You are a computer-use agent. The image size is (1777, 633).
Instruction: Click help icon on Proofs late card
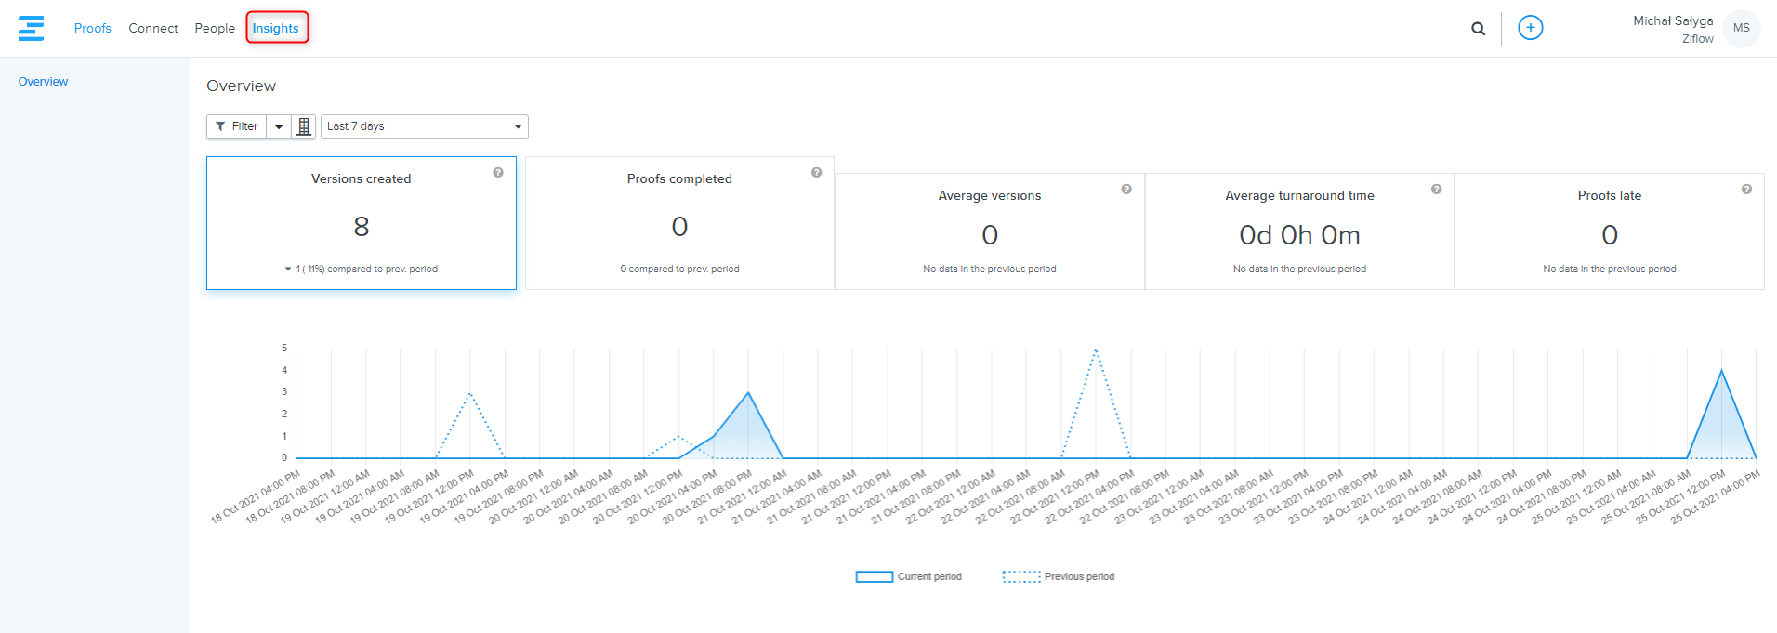(x=1746, y=190)
